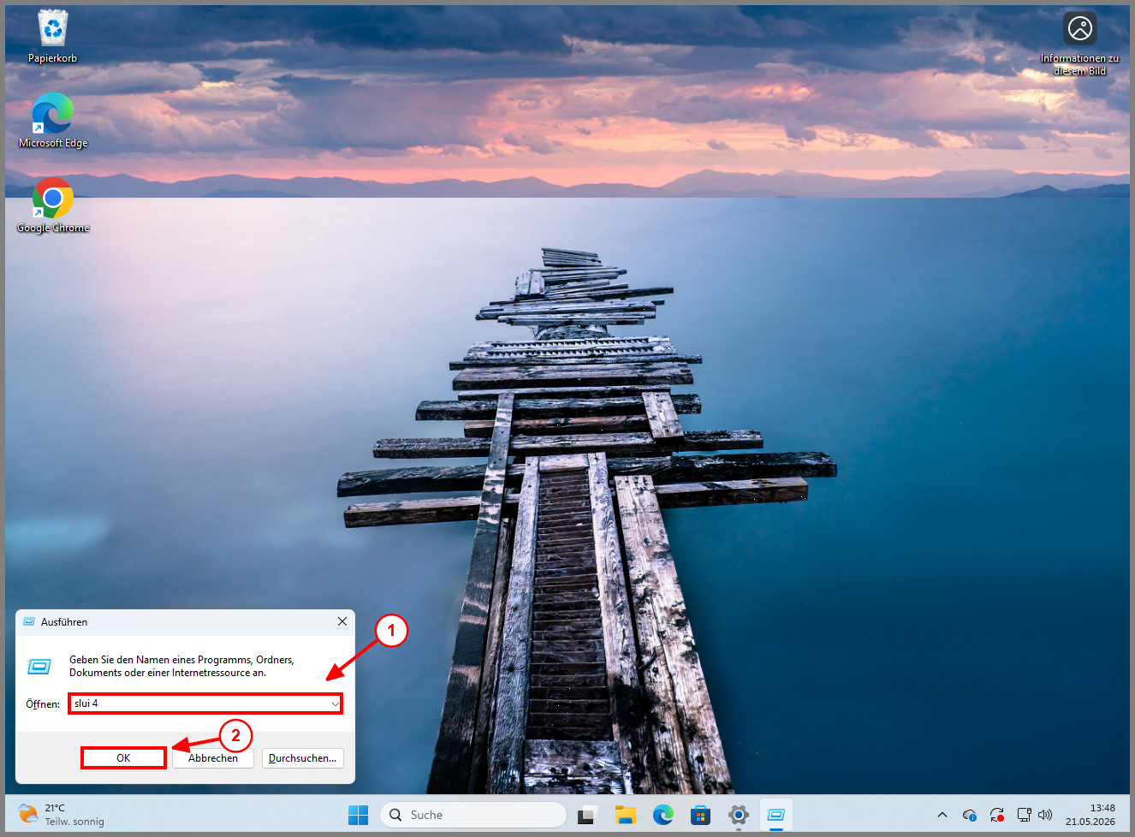Open 'Informationen zu diesem Bild' desktop icon
Viewport: 1135px width, 837px height.
(1079, 44)
